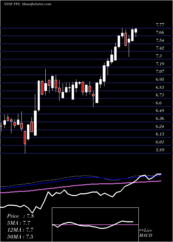Click the 6.48 price axis label
Screen dimensions: 173x242
pyautogui.click(x=160, y=111)
